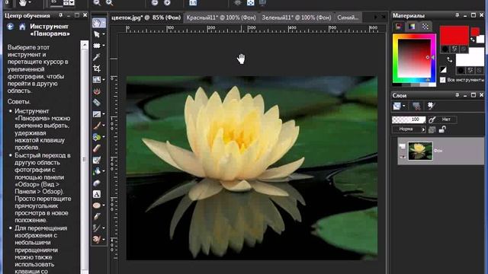Open the Норма blend mode dropdown
Screen dimensions: 488x274
(409, 129)
